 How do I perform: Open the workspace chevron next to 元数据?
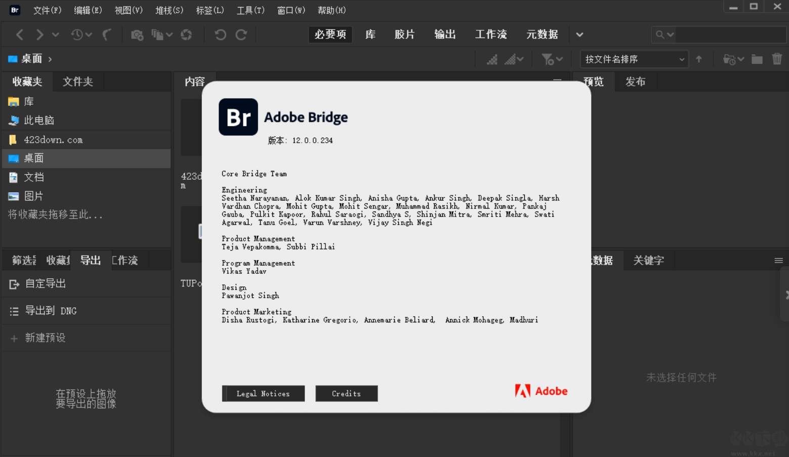[x=579, y=34]
